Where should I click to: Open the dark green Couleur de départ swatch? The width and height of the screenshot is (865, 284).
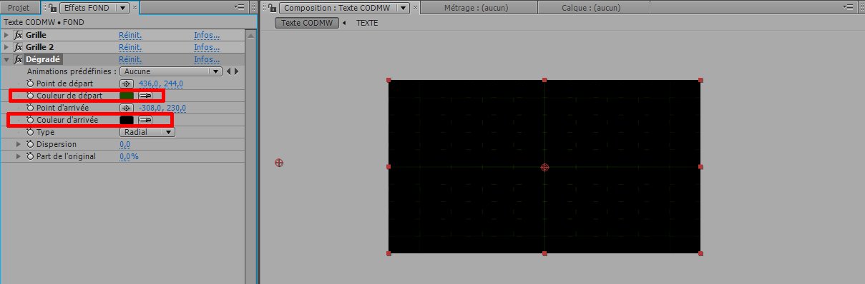click(127, 96)
